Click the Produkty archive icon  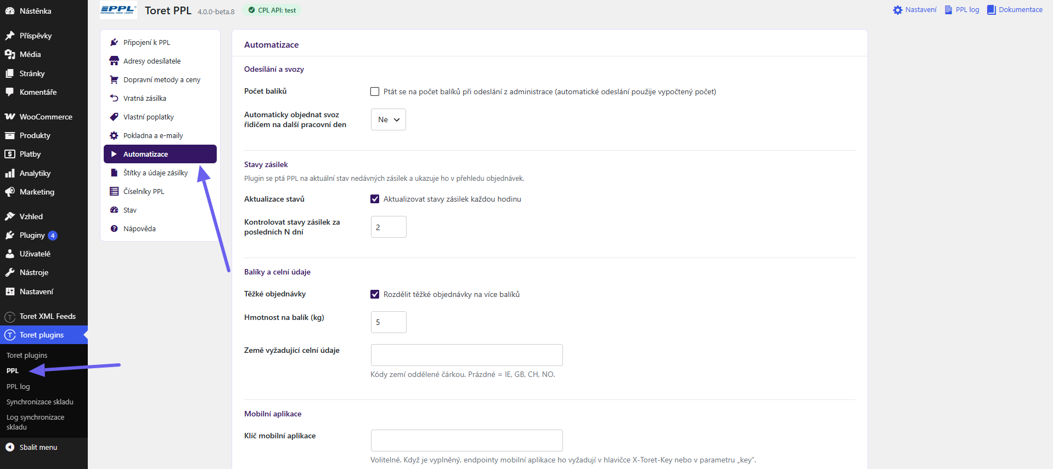click(x=10, y=135)
